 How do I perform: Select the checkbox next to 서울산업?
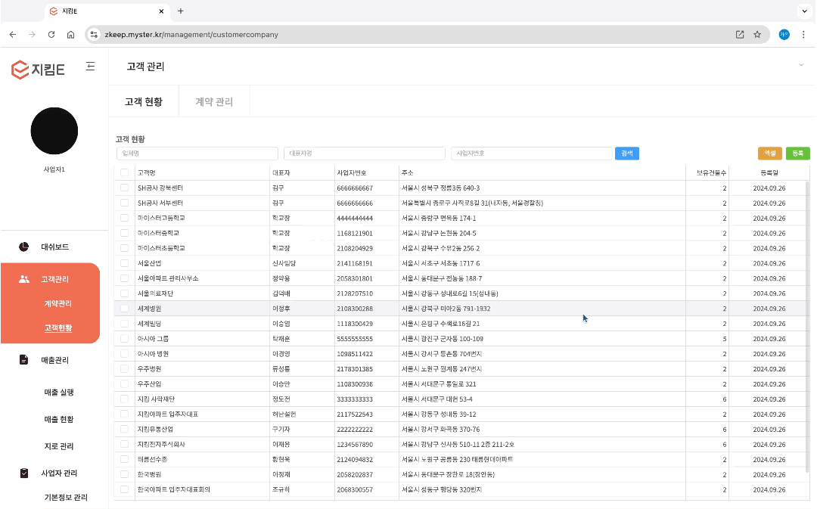point(125,263)
